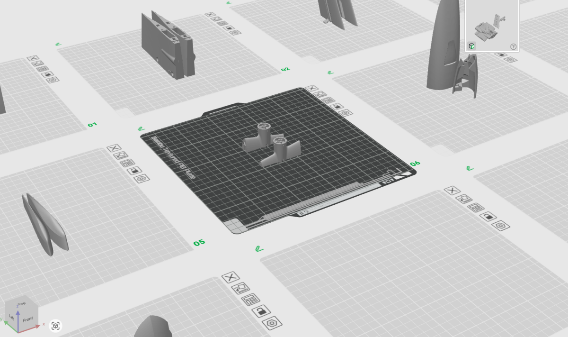Screen dimensions: 568x337
Task: Toggle the lock on plate 02
Action: (x=229, y=28)
